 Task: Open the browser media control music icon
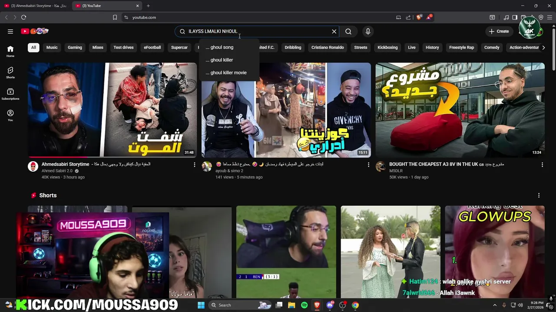pos(506,17)
